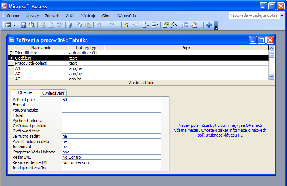The width and height of the screenshot is (287, 186).
Task: Open the Okno menu
Action: tap(107, 16)
